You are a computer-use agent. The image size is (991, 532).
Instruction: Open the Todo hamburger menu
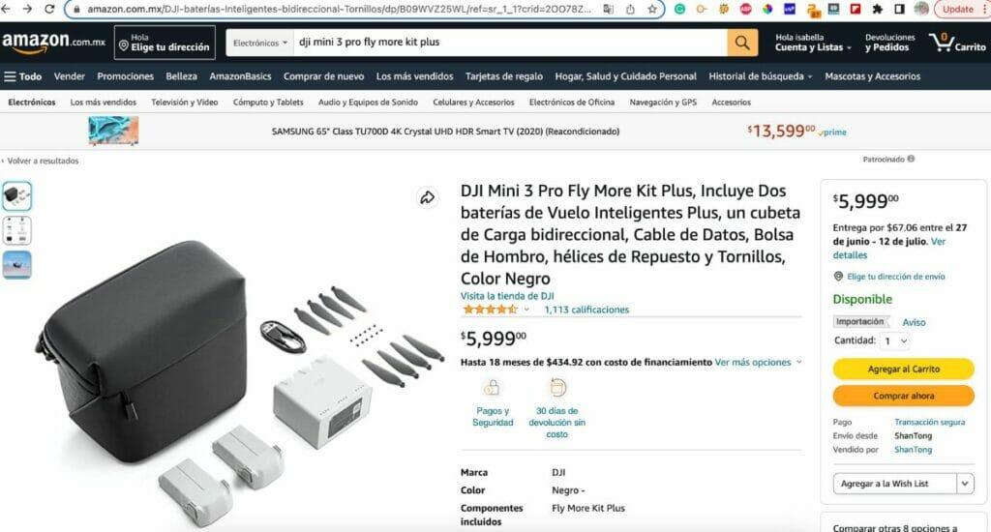(23, 76)
